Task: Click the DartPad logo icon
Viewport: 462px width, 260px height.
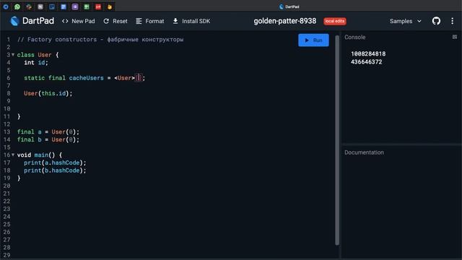Action: [x=14, y=21]
